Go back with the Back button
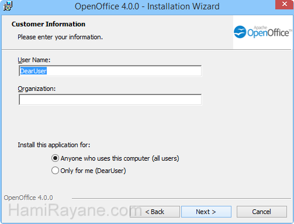294x224 pixels. point(155,212)
